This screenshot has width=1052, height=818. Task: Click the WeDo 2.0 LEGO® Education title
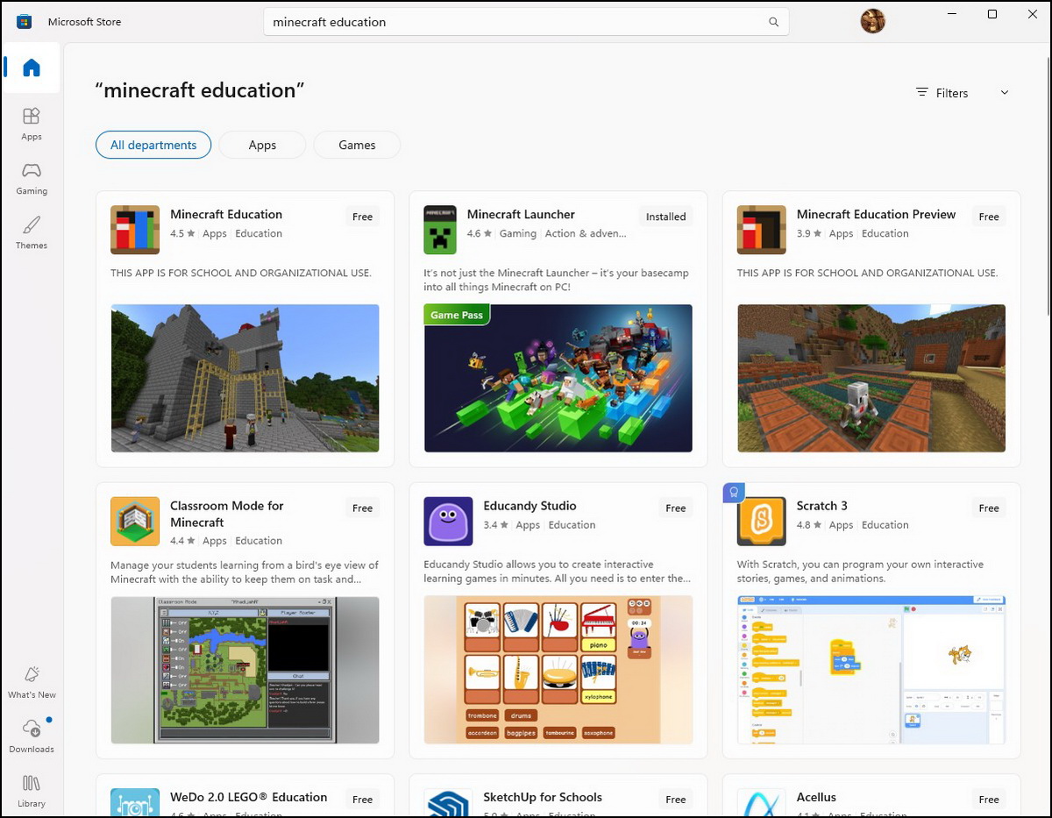point(248,797)
